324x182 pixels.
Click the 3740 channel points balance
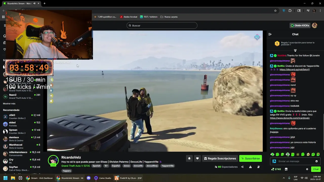(276, 169)
